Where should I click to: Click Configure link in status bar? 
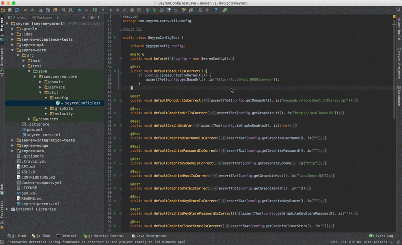coord(144,242)
